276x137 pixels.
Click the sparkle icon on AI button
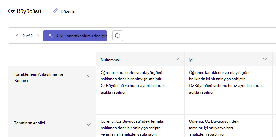click(x=51, y=36)
